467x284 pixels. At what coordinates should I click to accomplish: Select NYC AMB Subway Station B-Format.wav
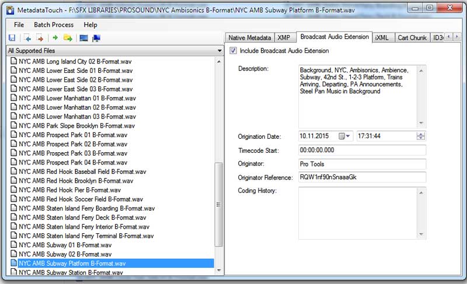[x=71, y=272]
